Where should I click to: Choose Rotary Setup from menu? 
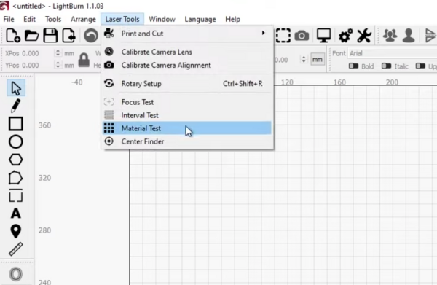point(186,83)
